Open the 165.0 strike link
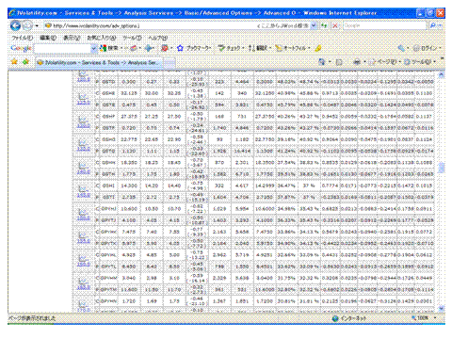Image resolution: width=452 pixels, height=339 pixels. 84,287
